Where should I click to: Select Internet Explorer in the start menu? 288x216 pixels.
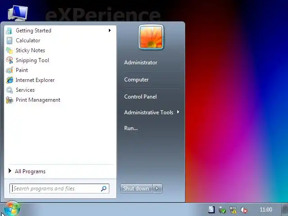[60, 80]
